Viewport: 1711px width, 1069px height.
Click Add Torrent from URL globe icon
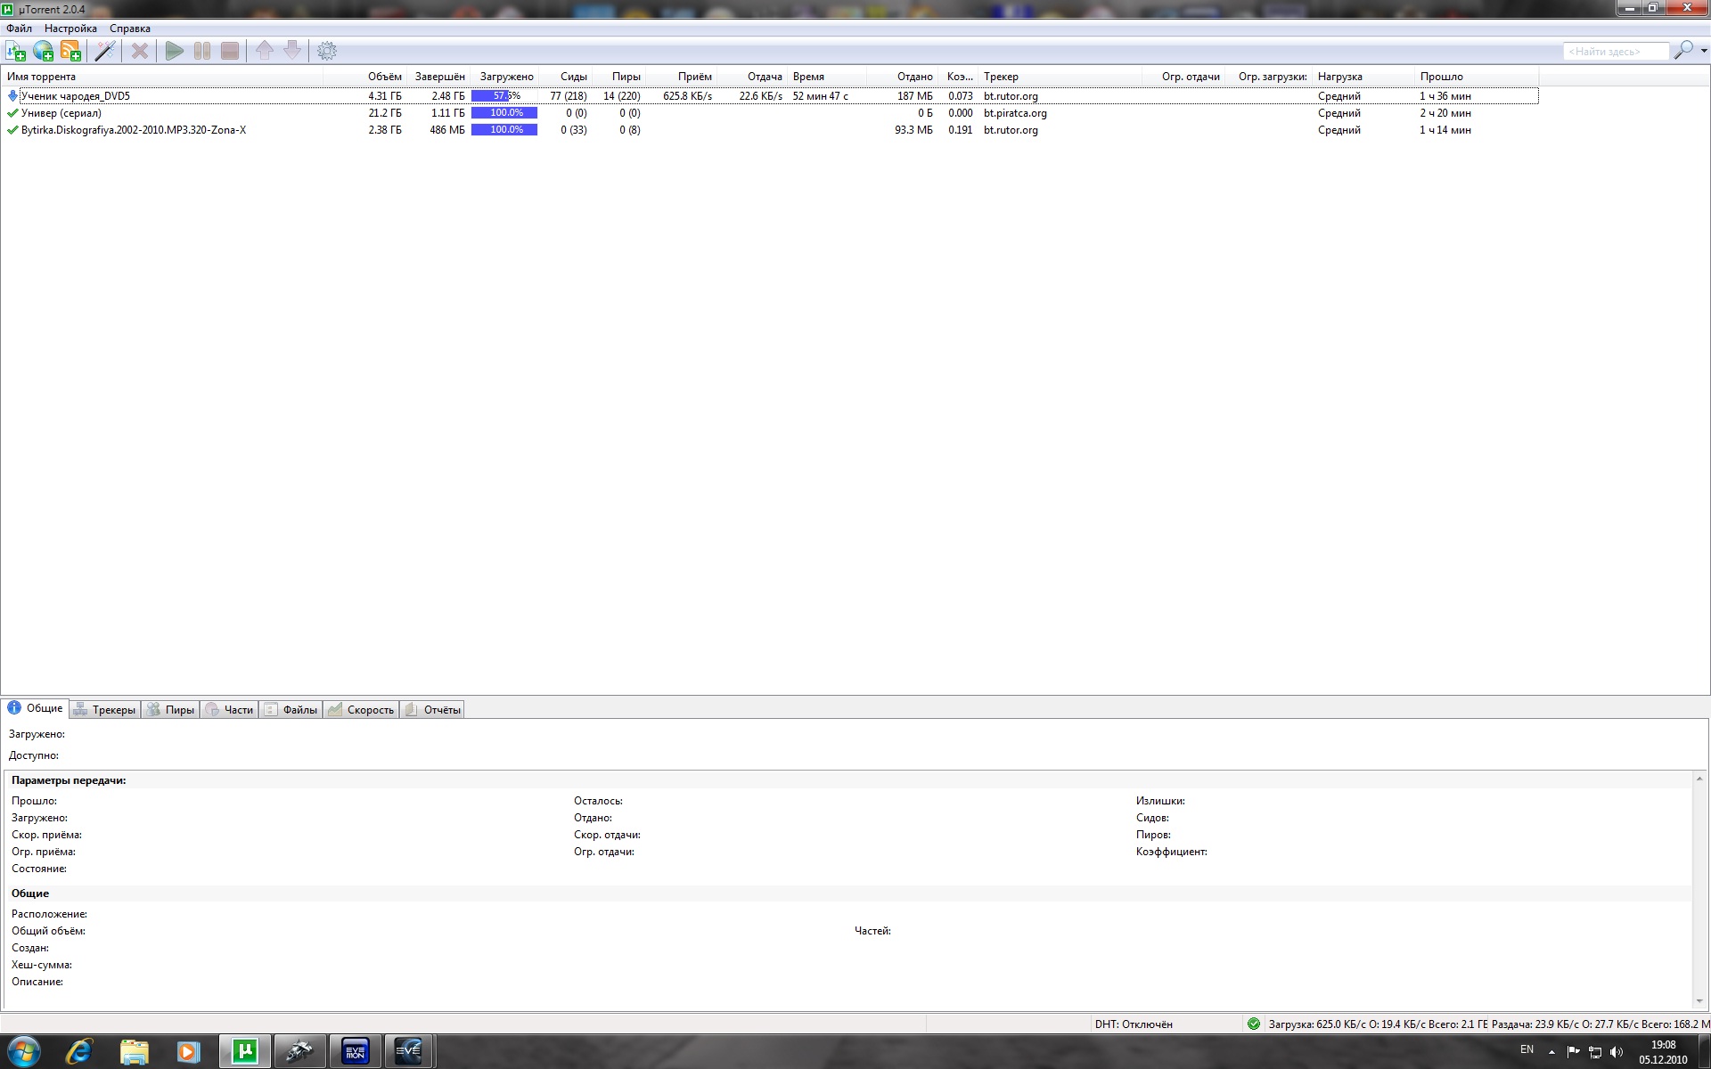(43, 51)
